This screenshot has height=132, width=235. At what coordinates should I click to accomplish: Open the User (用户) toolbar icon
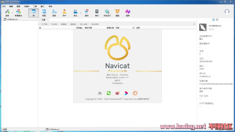pyautogui.click(x=64, y=13)
